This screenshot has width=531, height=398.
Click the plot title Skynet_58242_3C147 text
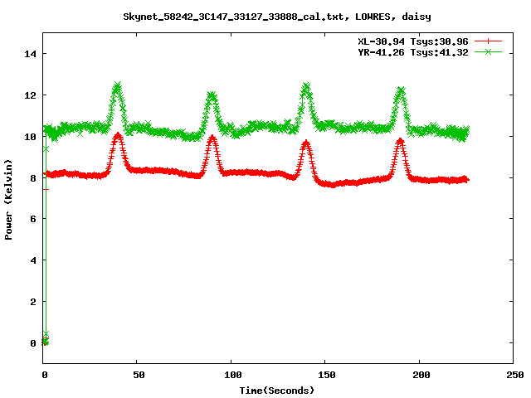[277, 17]
